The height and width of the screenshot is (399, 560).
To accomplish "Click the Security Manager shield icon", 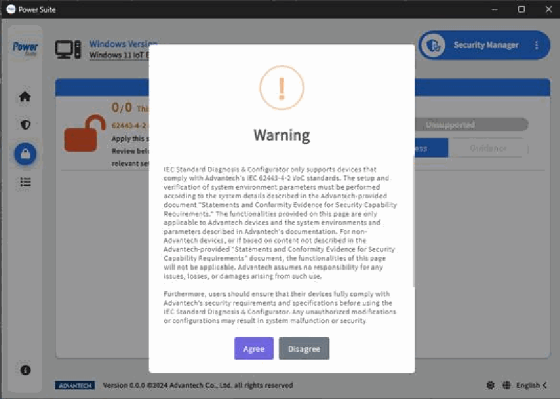I will (x=433, y=45).
